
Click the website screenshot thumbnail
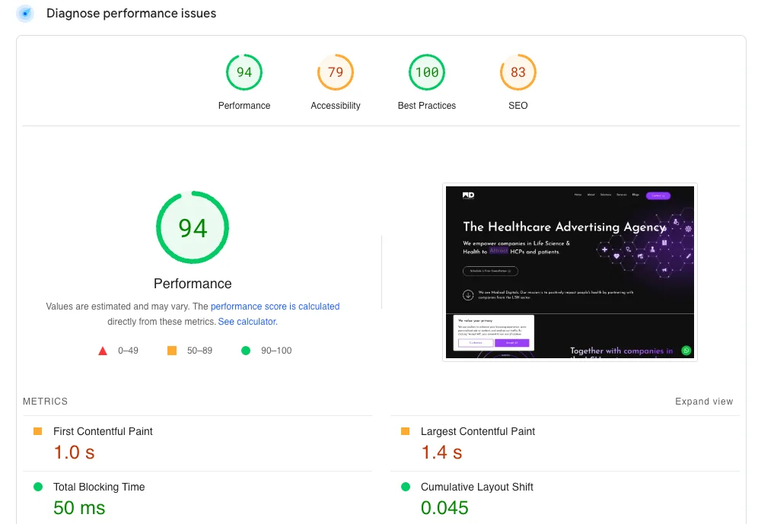[570, 272]
